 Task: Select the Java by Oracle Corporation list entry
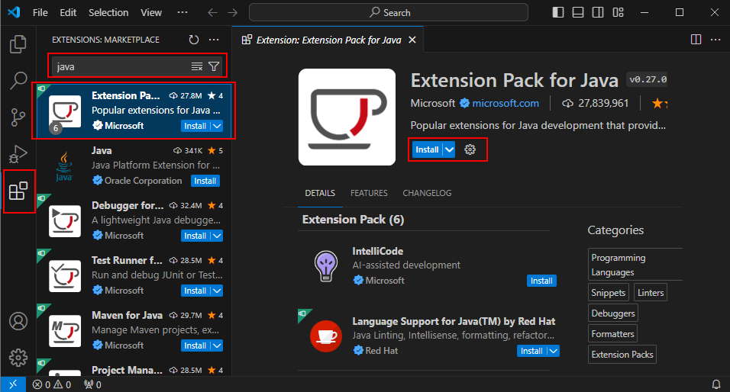[134, 166]
